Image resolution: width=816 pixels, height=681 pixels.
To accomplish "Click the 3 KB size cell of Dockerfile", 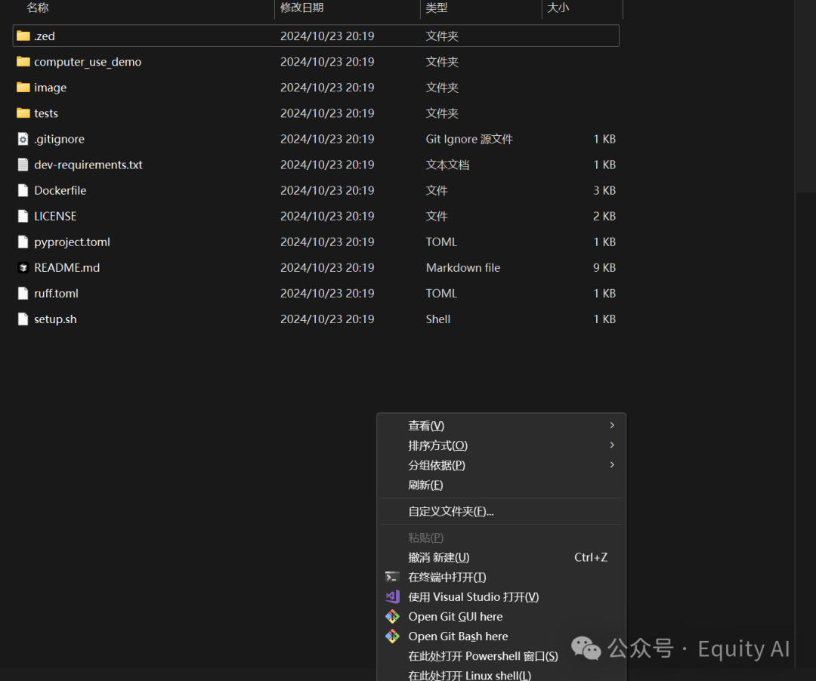I will pyautogui.click(x=604, y=190).
